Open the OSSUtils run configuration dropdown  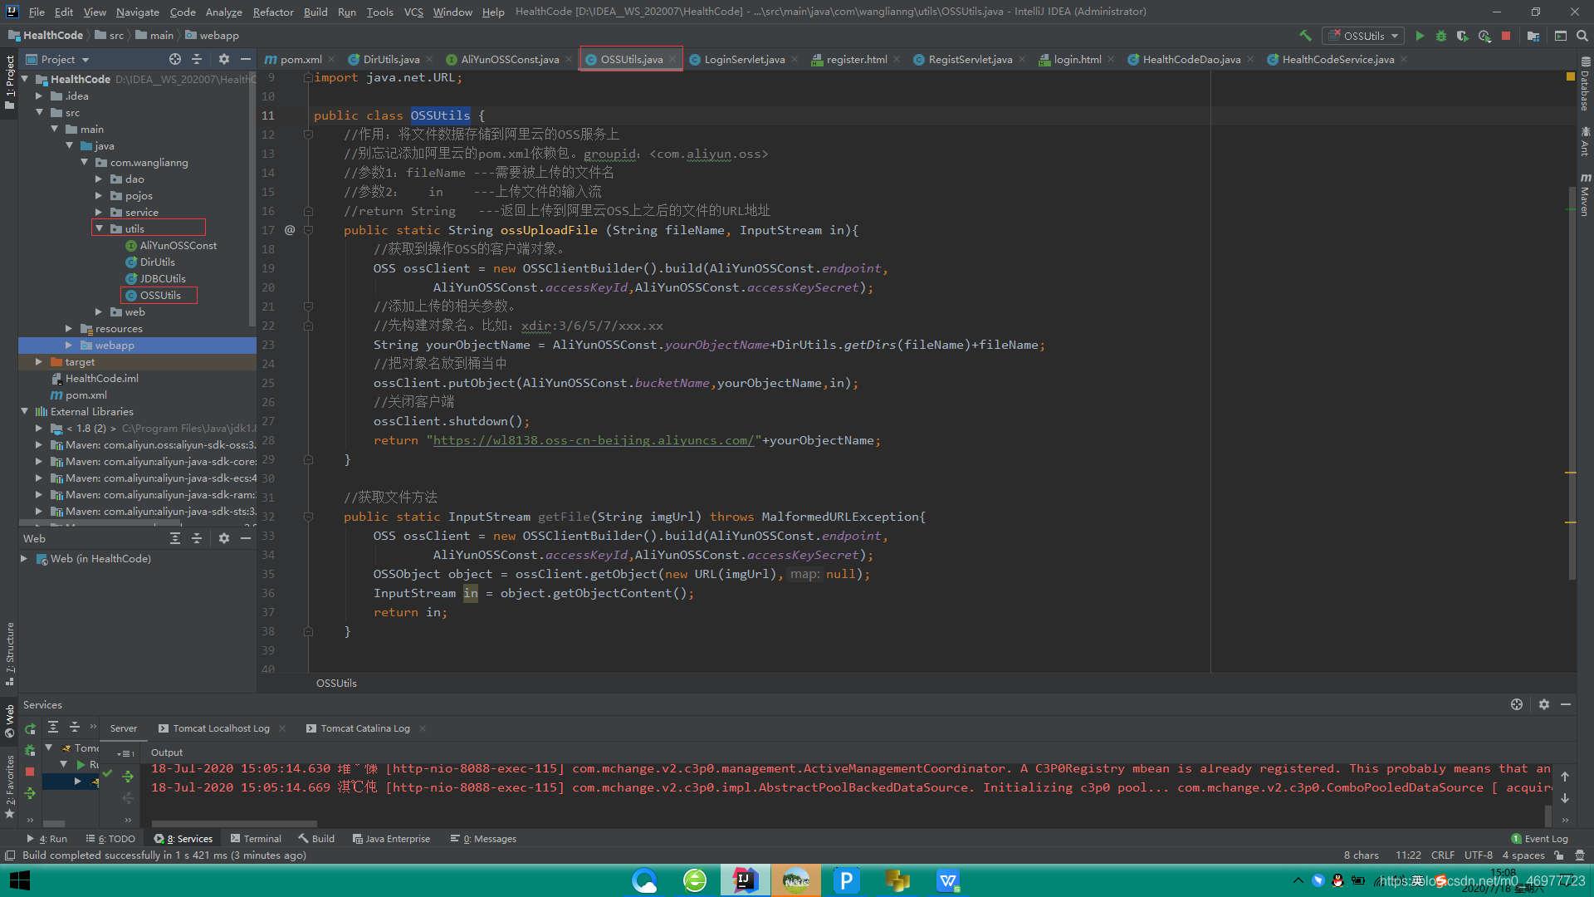coord(1365,36)
